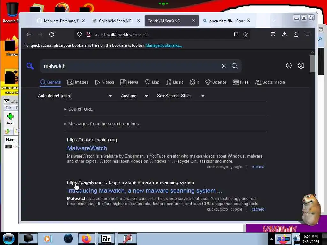Bookmark this page with the star icon
The width and height of the screenshot is (327, 245).
pyautogui.click(x=245, y=34)
